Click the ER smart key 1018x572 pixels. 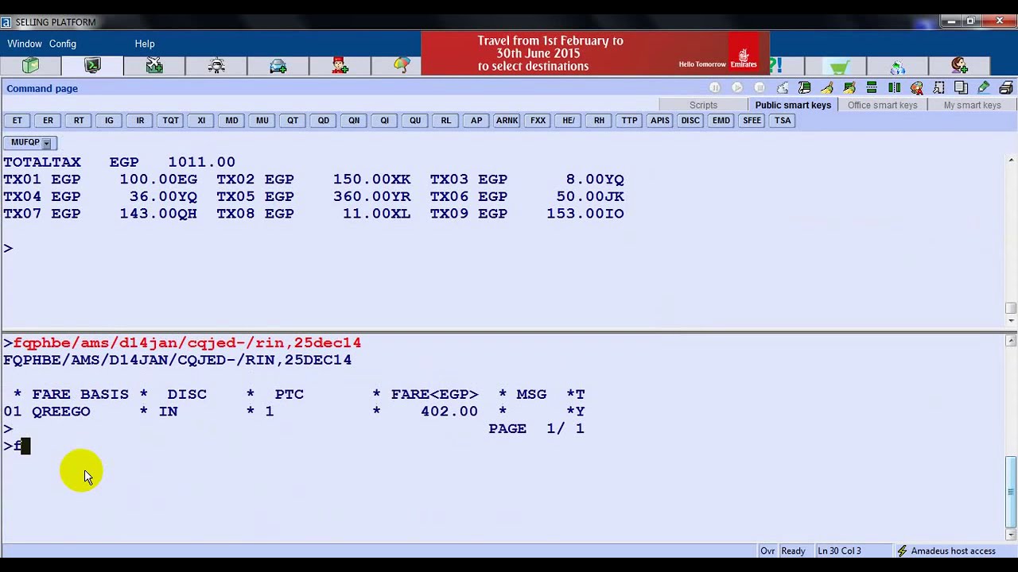[48, 121]
